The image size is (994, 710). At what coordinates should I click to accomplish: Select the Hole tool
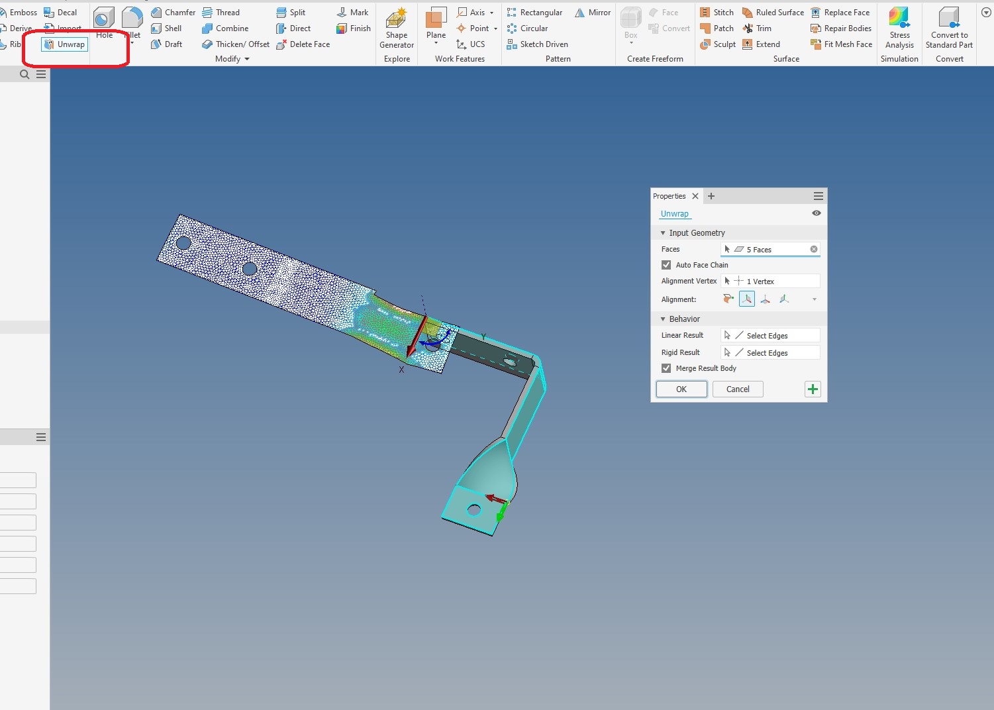[x=104, y=23]
